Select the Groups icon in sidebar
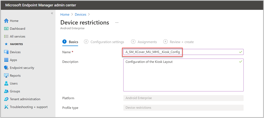Screen dimensions: 264x118 [6, 91]
